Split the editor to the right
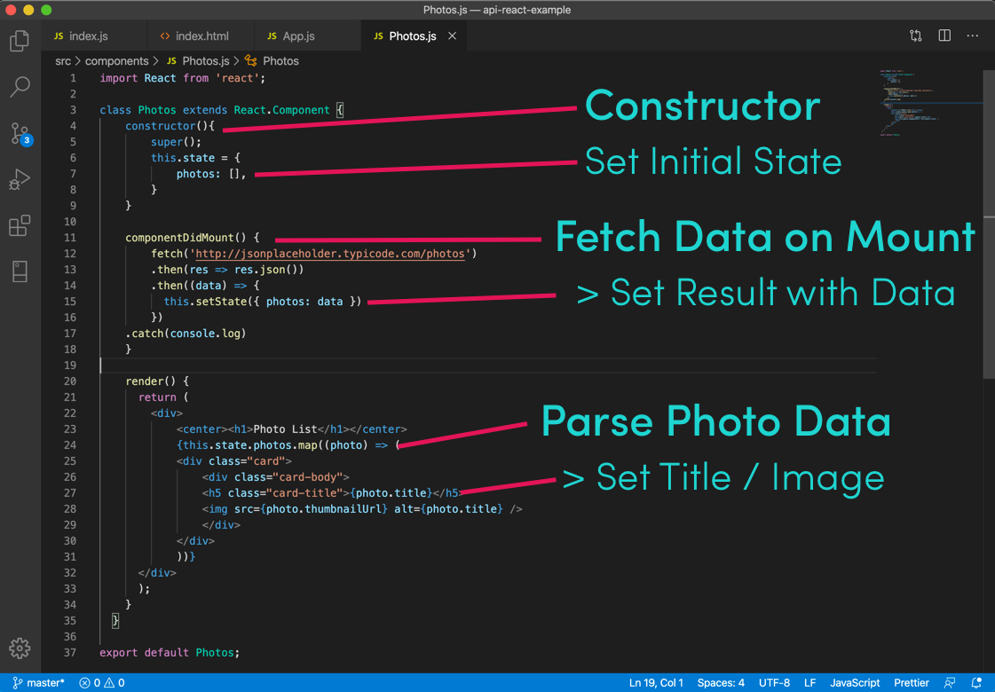The width and height of the screenshot is (995, 692). click(944, 35)
